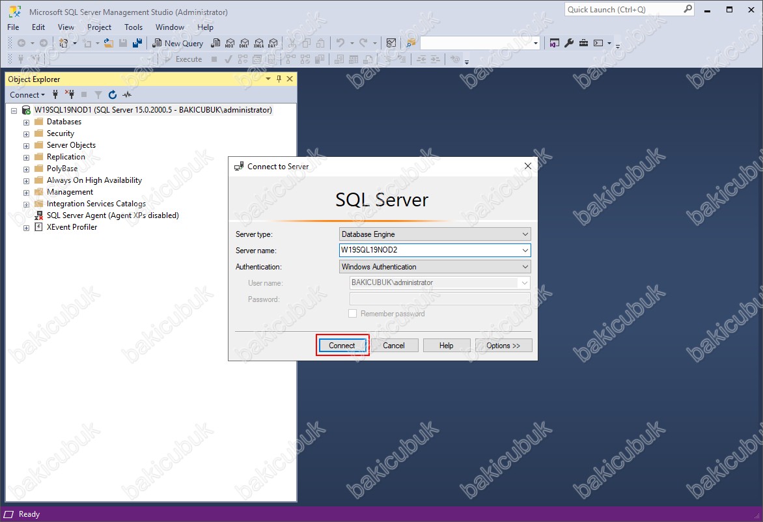Click the Other Windows toolbar icon
Image resolution: width=763 pixels, height=522 pixels.
coord(598,44)
